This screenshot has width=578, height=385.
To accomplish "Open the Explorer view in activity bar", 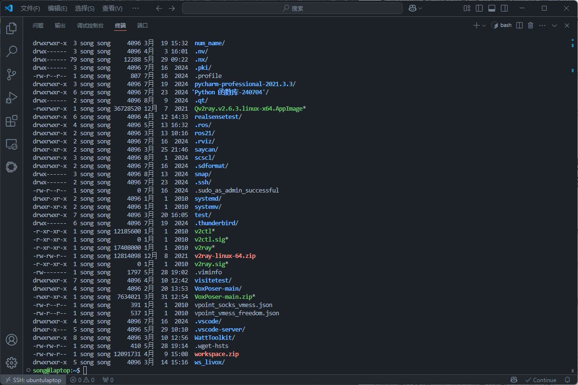I will [12, 28].
